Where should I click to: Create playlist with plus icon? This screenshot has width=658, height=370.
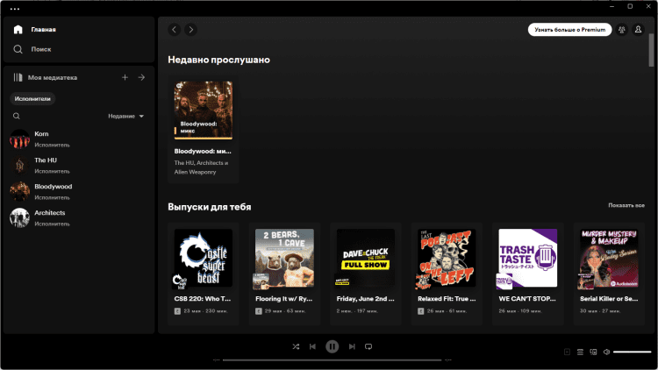click(125, 77)
